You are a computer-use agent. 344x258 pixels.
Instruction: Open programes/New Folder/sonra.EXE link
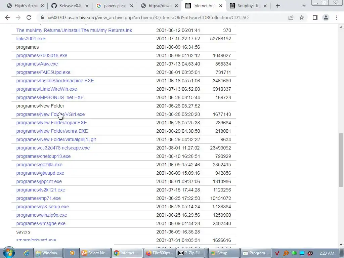[x=52, y=131]
